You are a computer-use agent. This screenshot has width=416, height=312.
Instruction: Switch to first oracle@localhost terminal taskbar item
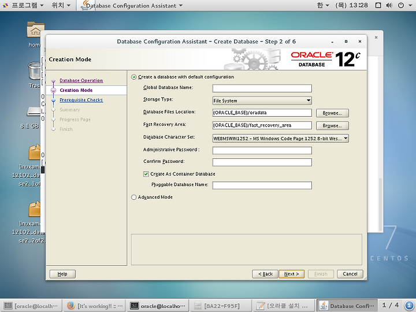(x=31, y=306)
